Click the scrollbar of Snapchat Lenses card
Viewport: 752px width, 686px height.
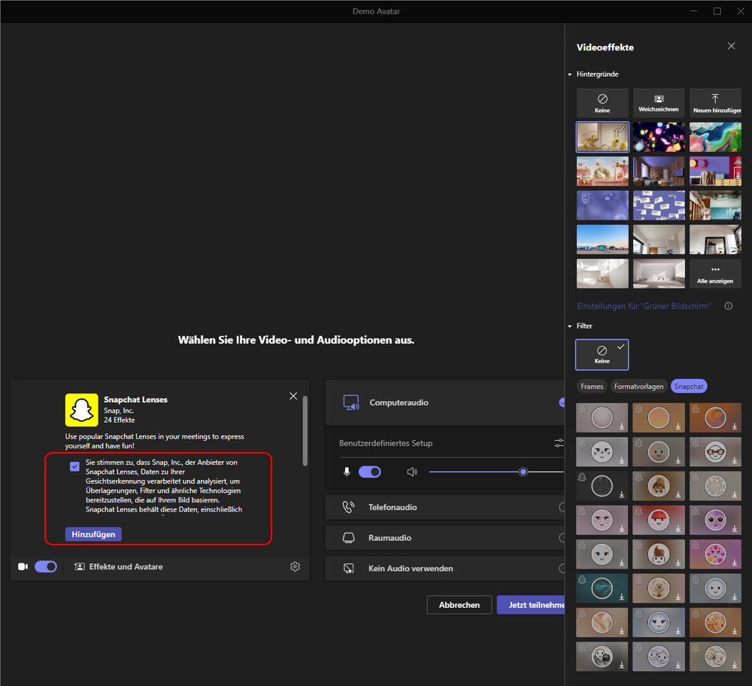point(305,431)
